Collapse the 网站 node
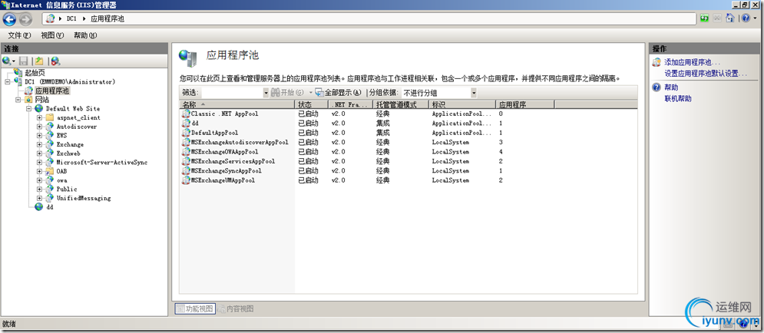This screenshot has width=764, height=333. (18, 99)
